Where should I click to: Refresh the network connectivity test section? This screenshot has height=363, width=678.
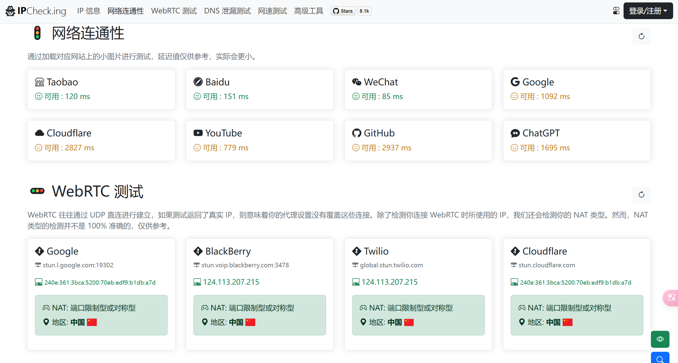pos(641,36)
